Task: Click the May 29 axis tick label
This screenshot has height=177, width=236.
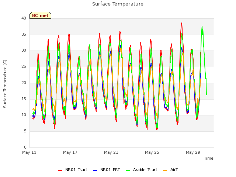Action: 193,152
